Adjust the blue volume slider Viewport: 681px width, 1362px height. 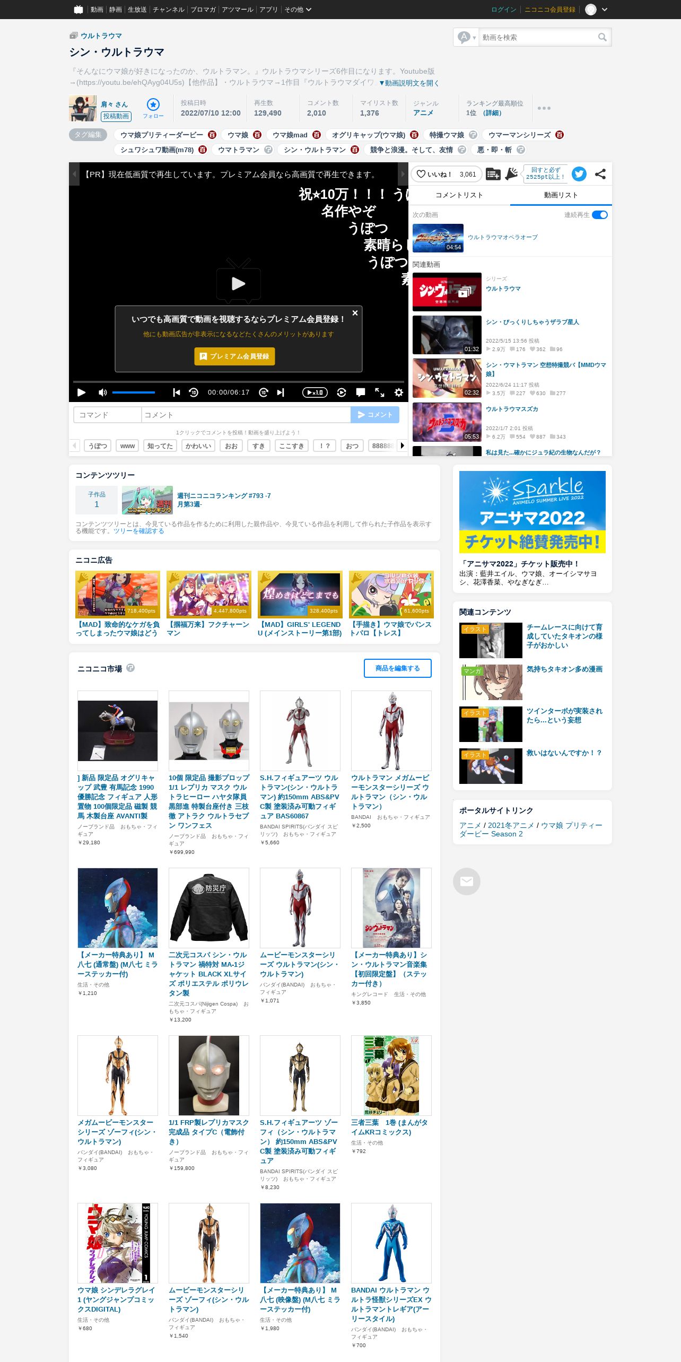click(134, 392)
